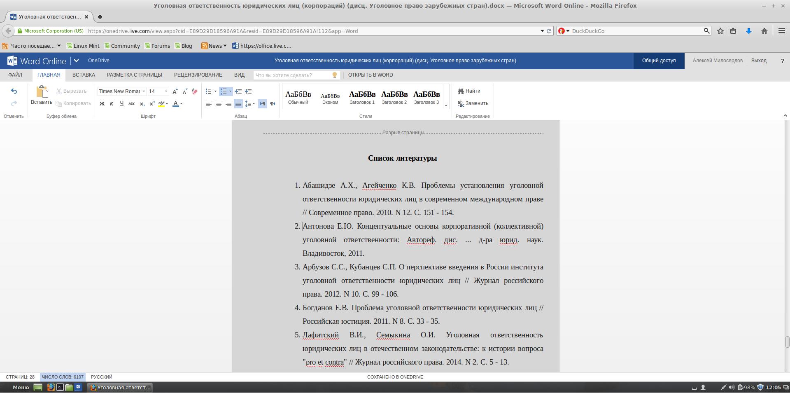
Task: Toggle justified text alignment
Action: pos(238,104)
